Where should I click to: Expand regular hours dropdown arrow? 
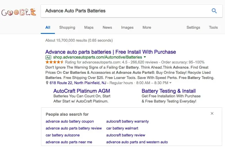[170, 83]
